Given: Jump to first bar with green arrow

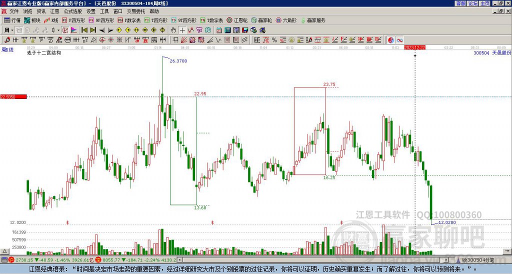Looking at the screenshot, I should 84,30.
